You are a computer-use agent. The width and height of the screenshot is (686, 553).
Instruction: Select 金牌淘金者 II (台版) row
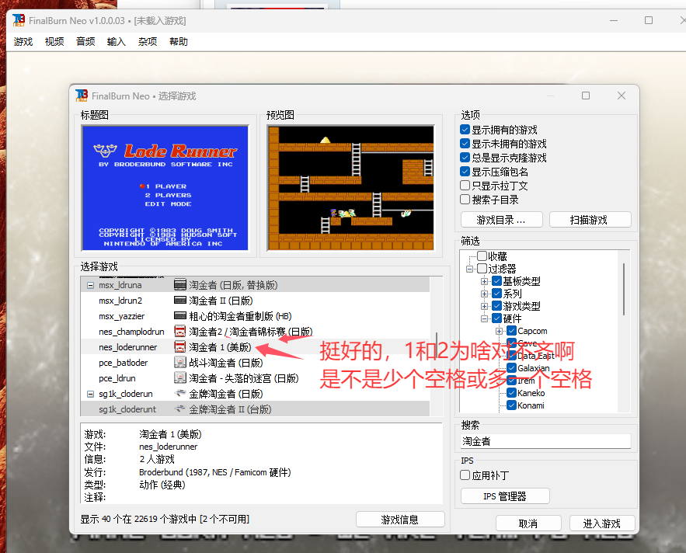(255, 409)
